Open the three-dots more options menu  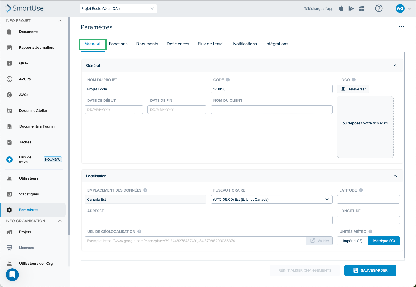pyautogui.click(x=402, y=27)
